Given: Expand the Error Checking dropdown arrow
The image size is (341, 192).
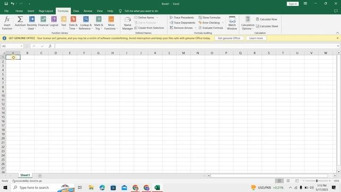Looking at the screenshot, I should tap(223, 22).
